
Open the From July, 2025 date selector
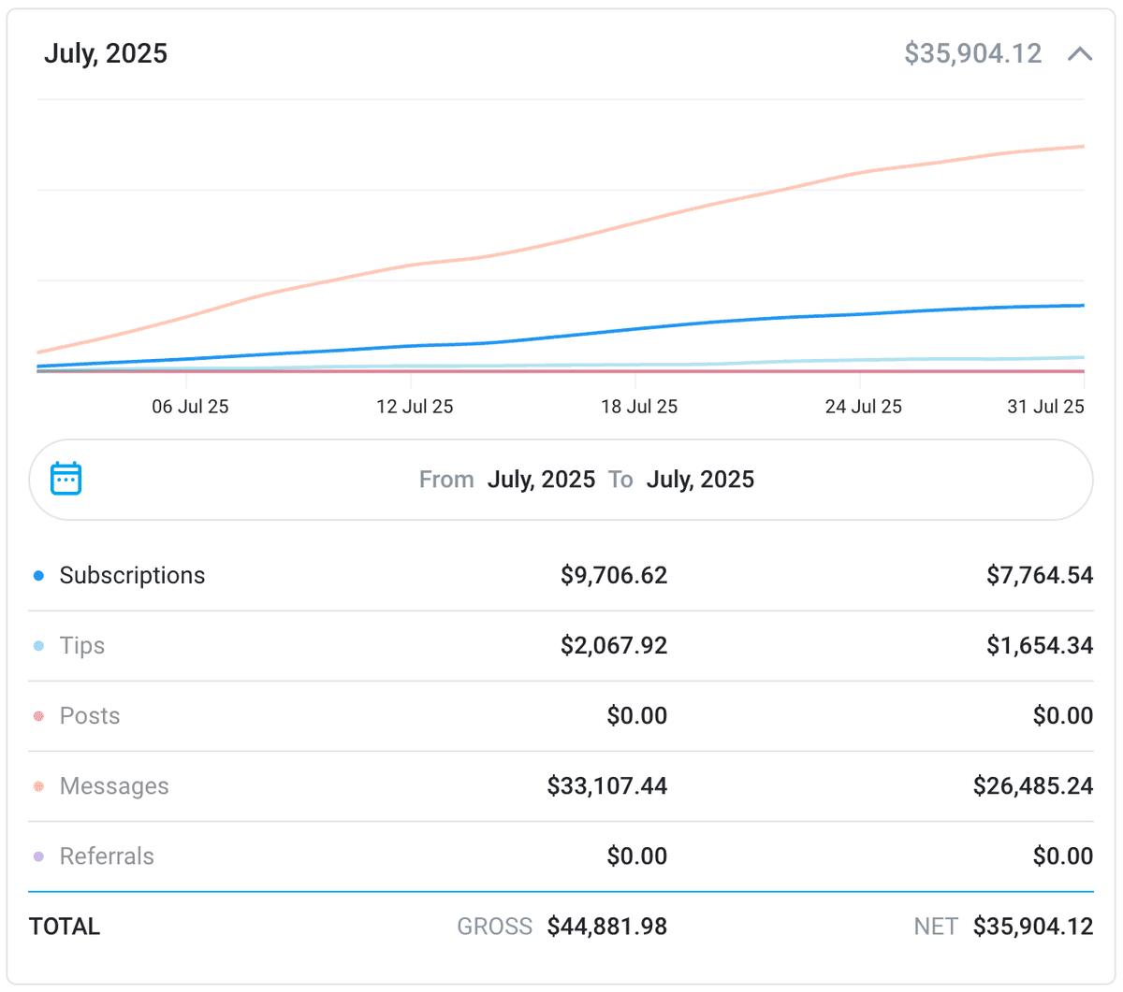541,479
